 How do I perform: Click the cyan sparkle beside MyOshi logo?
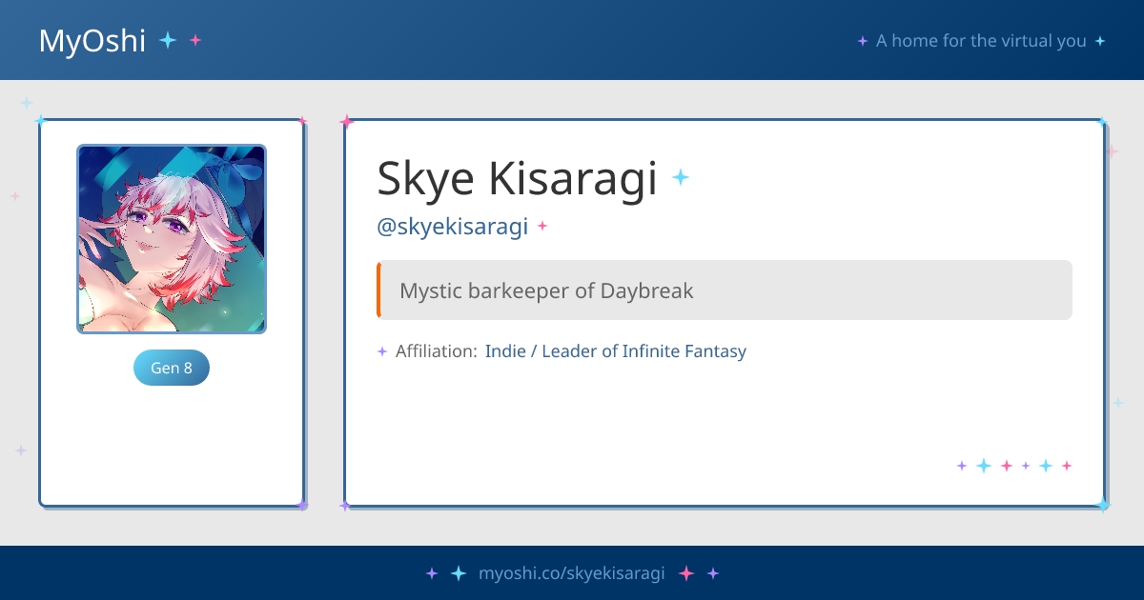[x=168, y=40]
